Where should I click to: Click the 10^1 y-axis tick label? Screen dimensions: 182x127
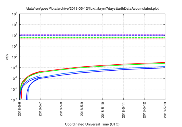pos(15,46)
